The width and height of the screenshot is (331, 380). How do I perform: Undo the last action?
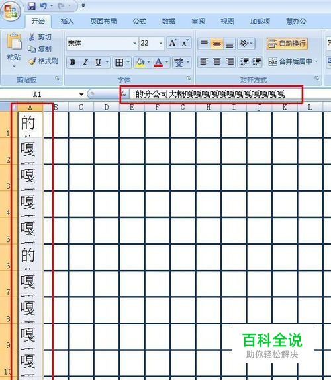coord(44,5)
